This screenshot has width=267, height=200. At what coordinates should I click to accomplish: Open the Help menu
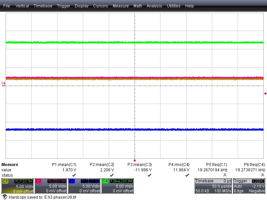190,6
